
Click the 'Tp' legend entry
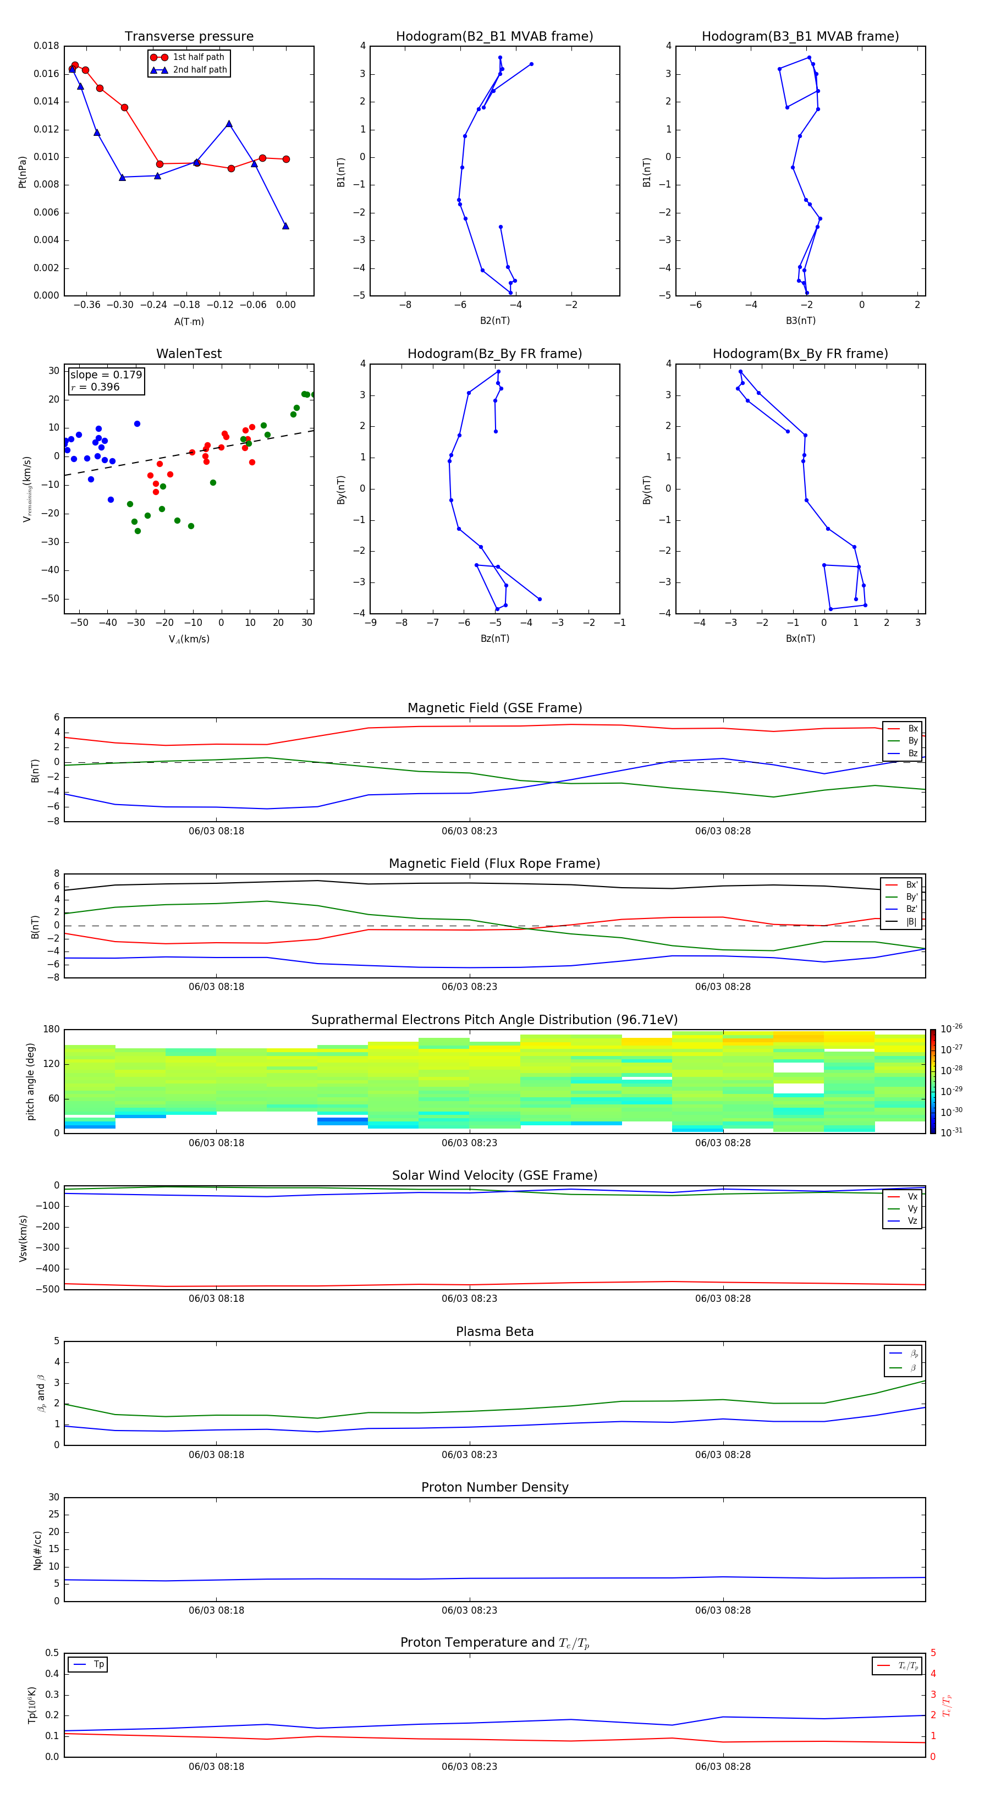click(x=88, y=1664)
